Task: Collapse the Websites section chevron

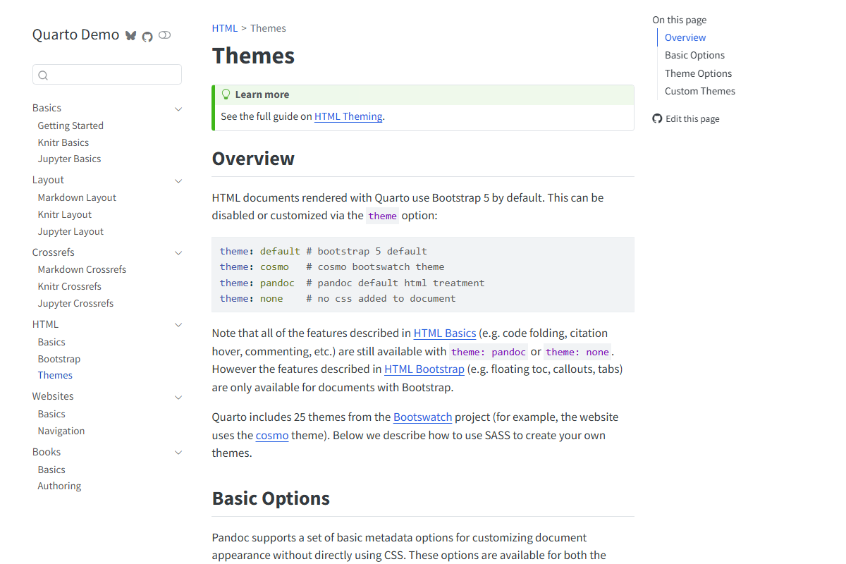Action: click(178, 397)
